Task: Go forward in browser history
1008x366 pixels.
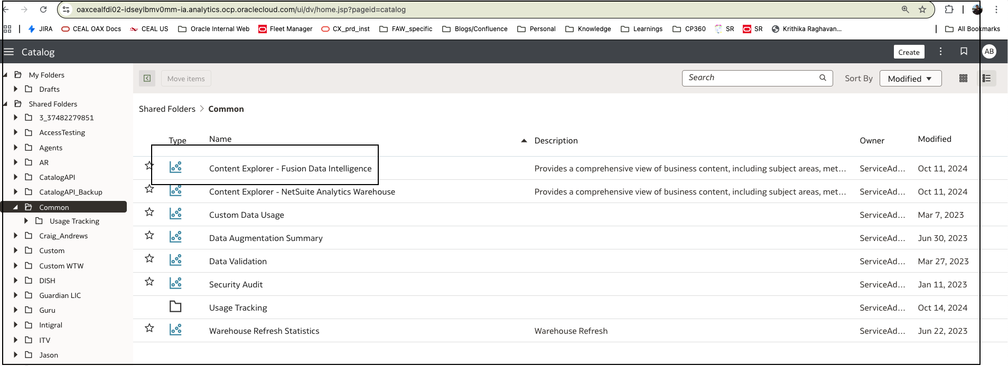Action: pos(24,9)
